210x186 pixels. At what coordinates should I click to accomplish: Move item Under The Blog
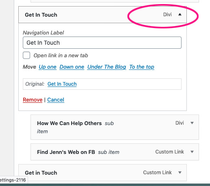pos(107,67)
